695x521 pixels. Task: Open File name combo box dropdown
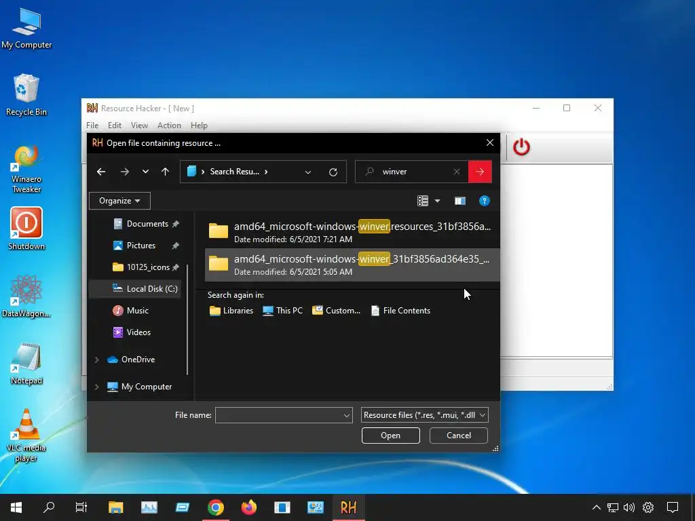point(347,416)
